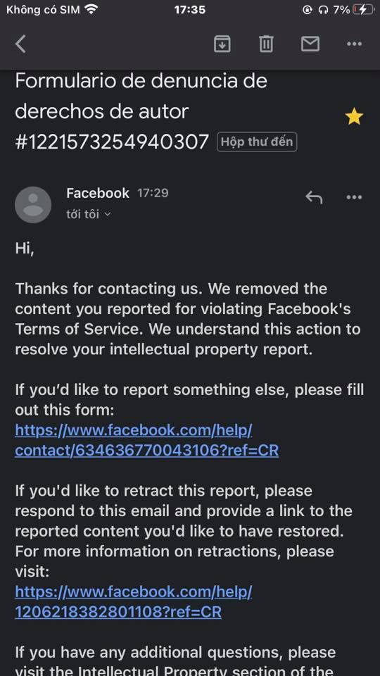Tap the Facebook sender name
Viewport: 380px width, 676px height.
[98, 193]
